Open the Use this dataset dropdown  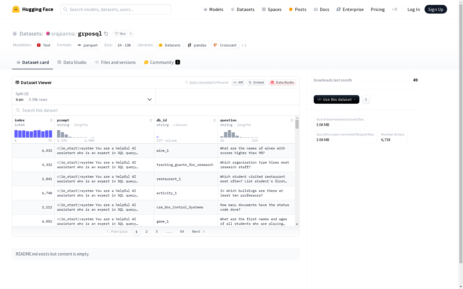pos(337,99)
